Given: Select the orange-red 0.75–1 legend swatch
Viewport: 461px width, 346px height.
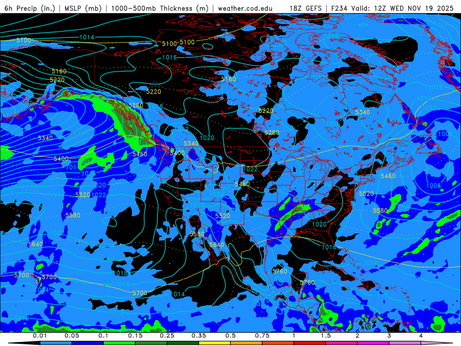Looking at the screenshot, I should coord(278,343).
